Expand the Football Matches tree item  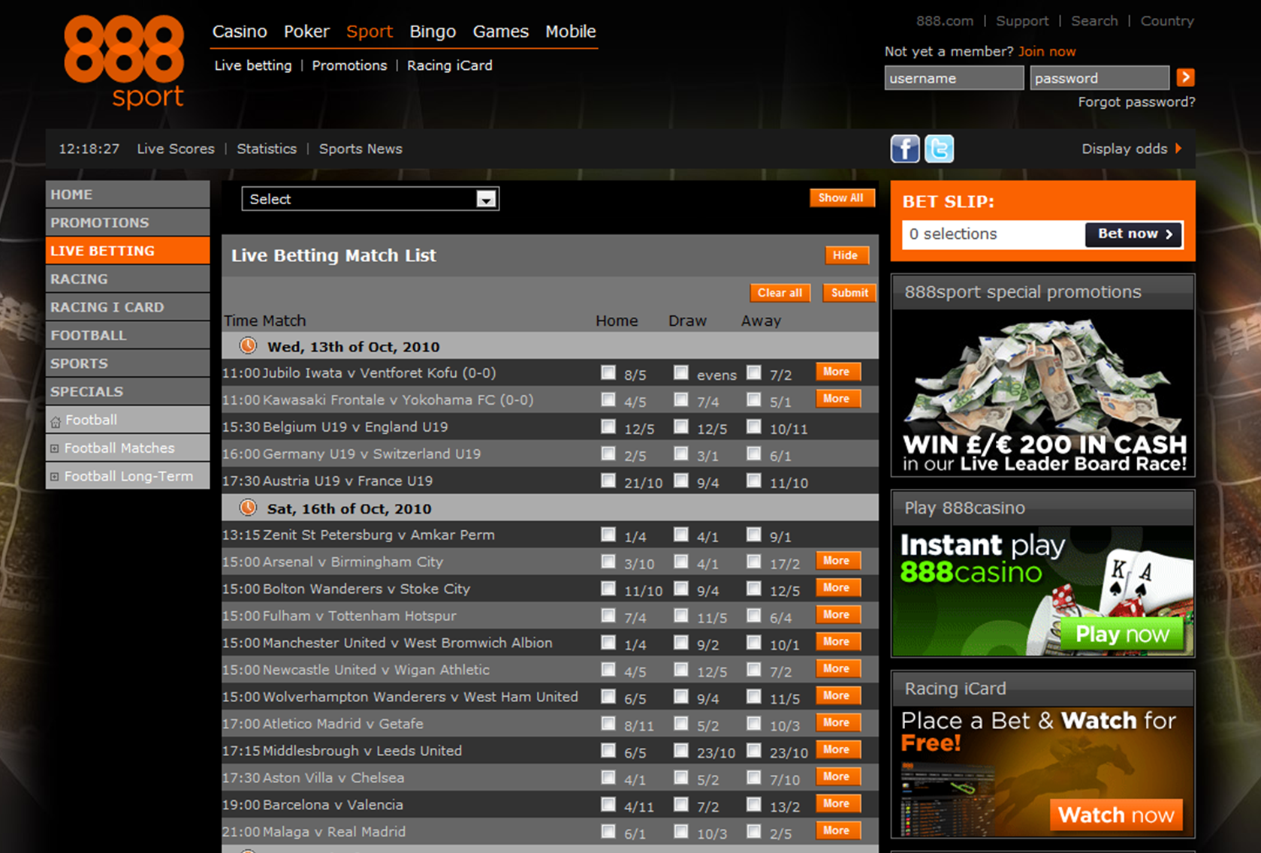(x=55, y=449)
